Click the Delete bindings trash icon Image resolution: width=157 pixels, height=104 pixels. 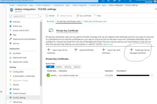[x=58, y=16]
